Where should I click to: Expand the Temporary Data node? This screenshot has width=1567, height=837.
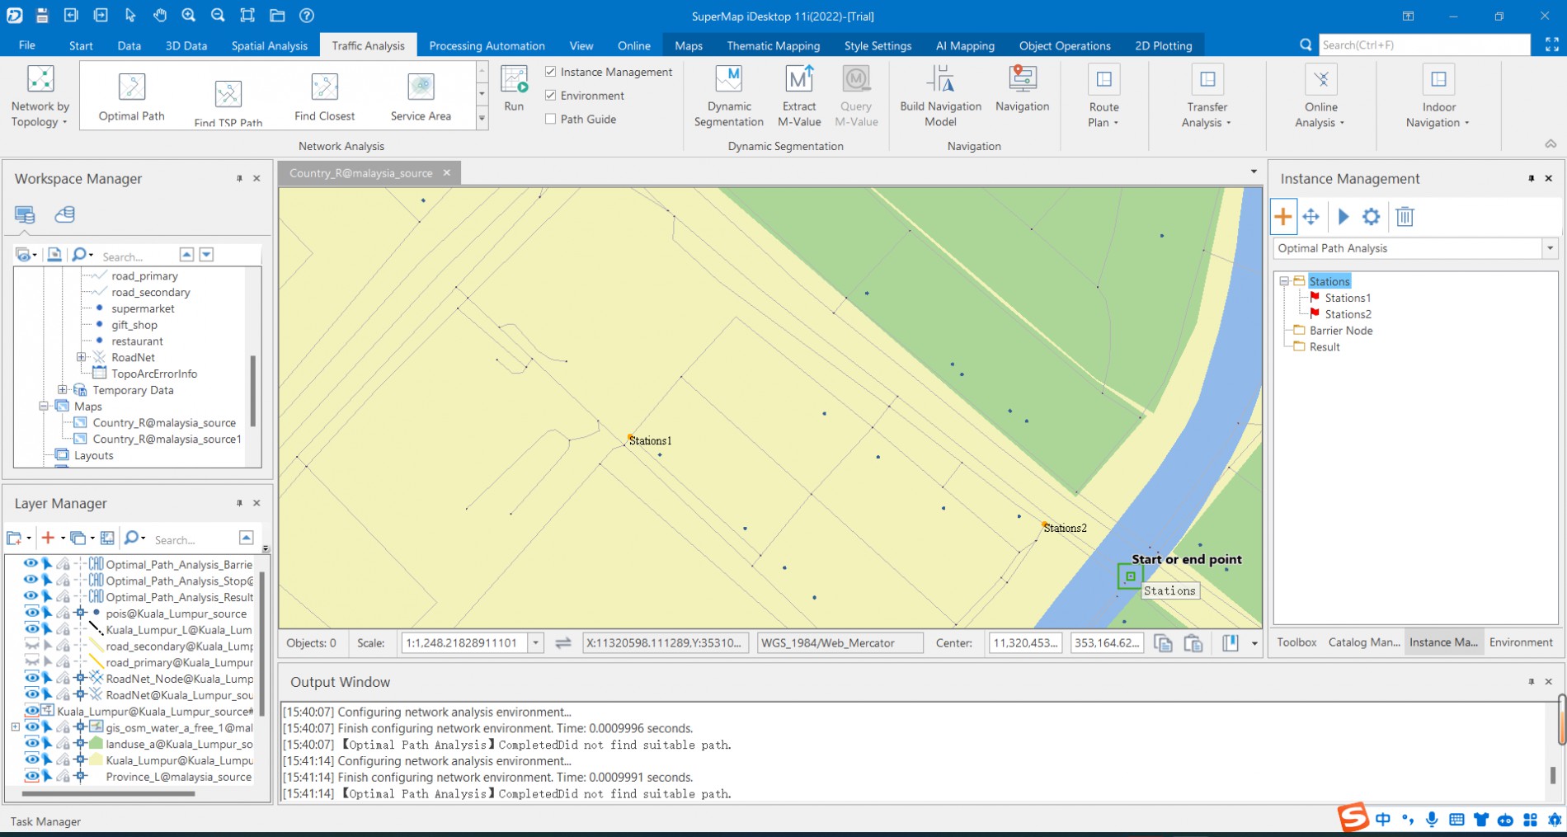coord(62,389)
